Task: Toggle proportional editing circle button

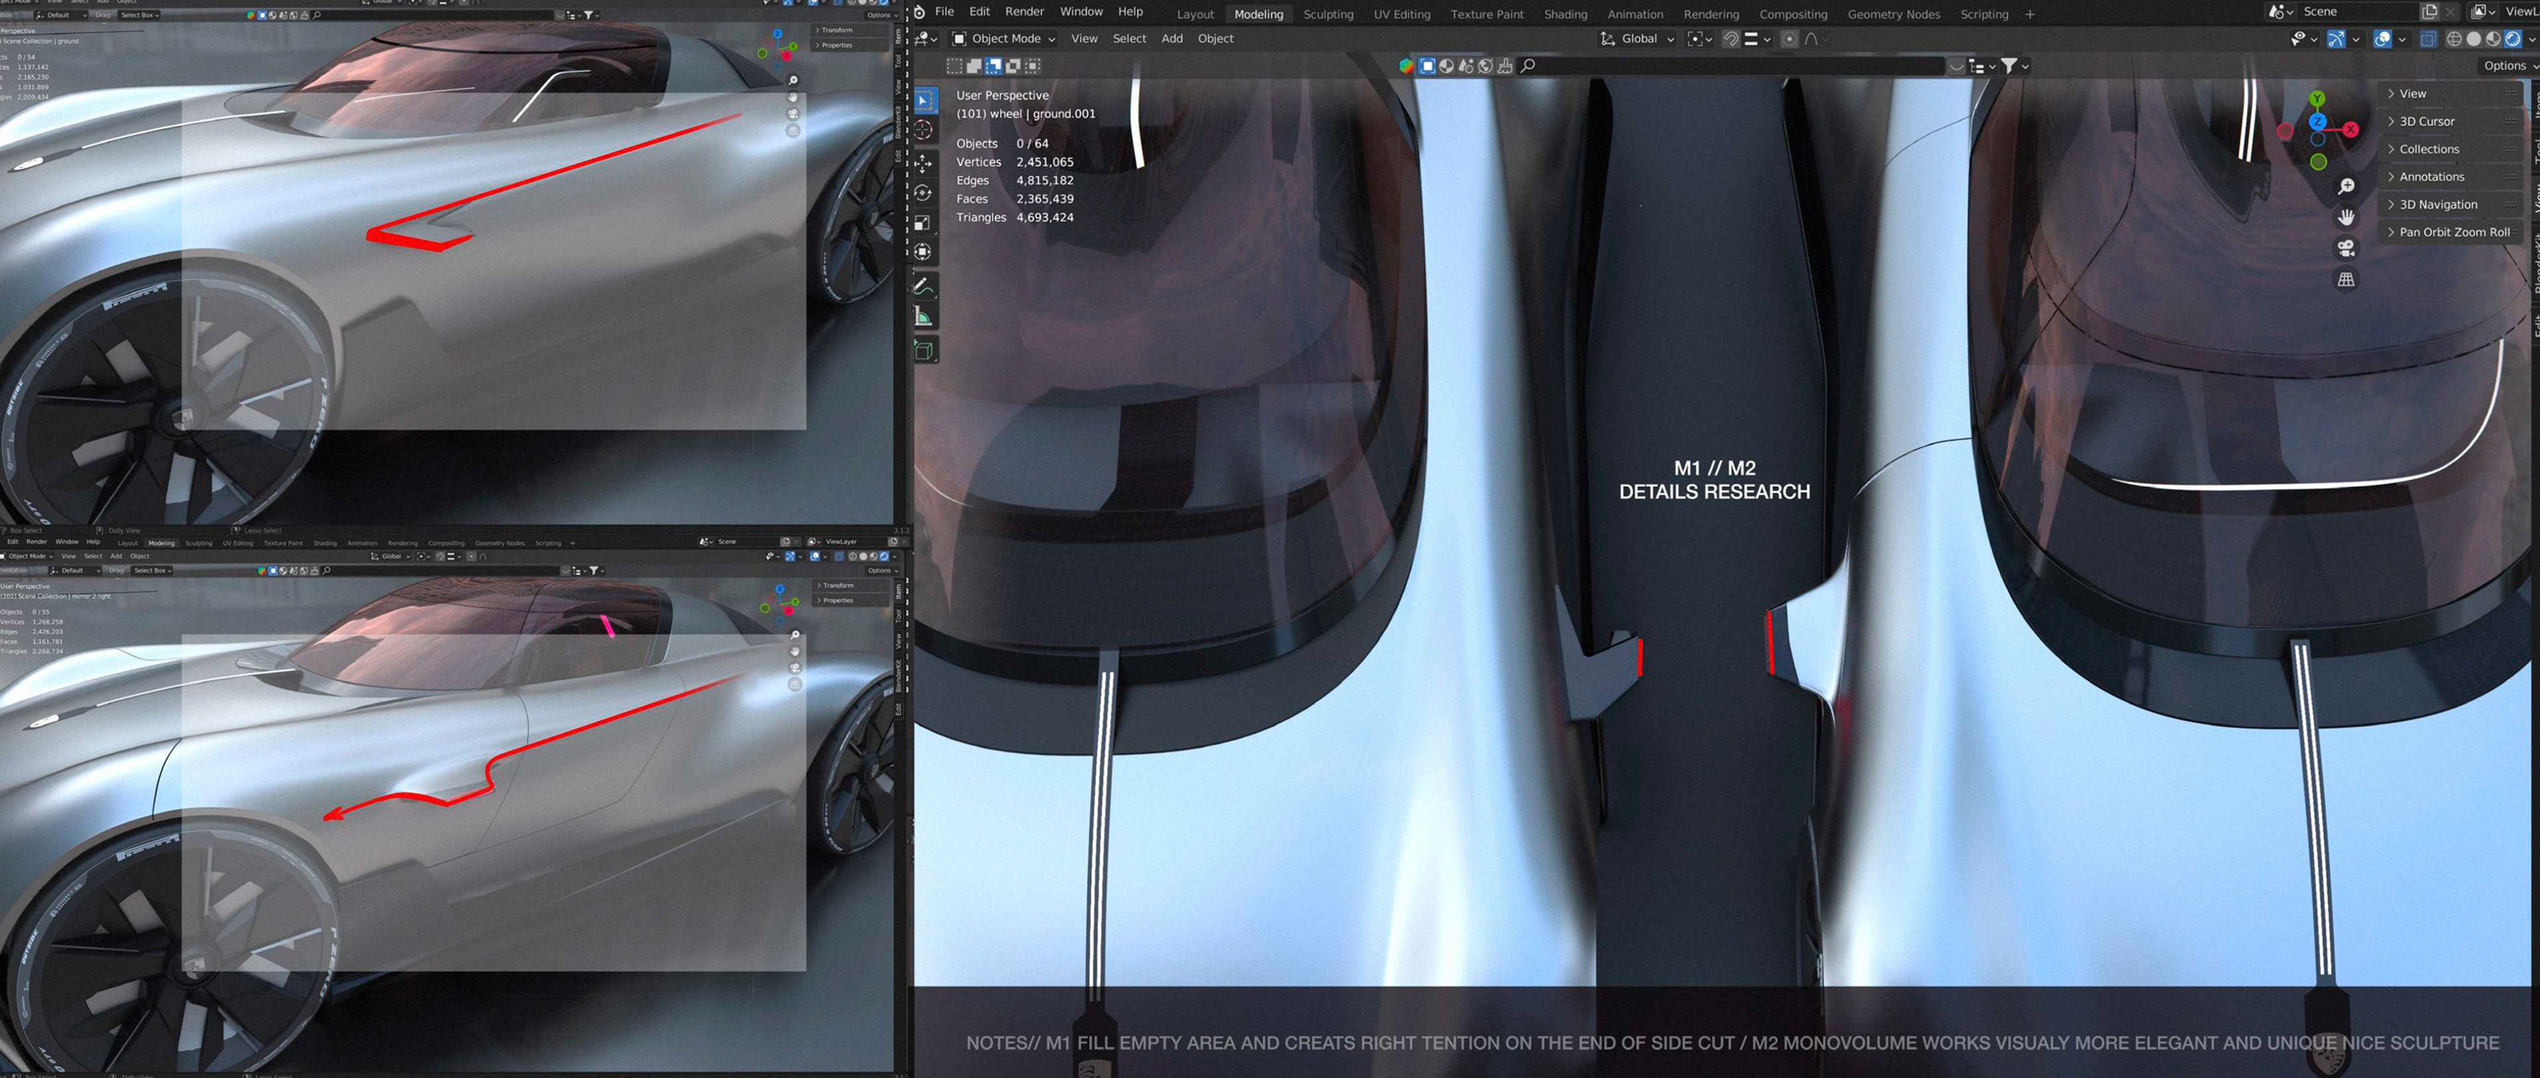Action: click(1790, 38)
